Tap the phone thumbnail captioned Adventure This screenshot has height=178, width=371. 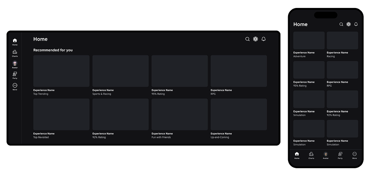point(309,41)
